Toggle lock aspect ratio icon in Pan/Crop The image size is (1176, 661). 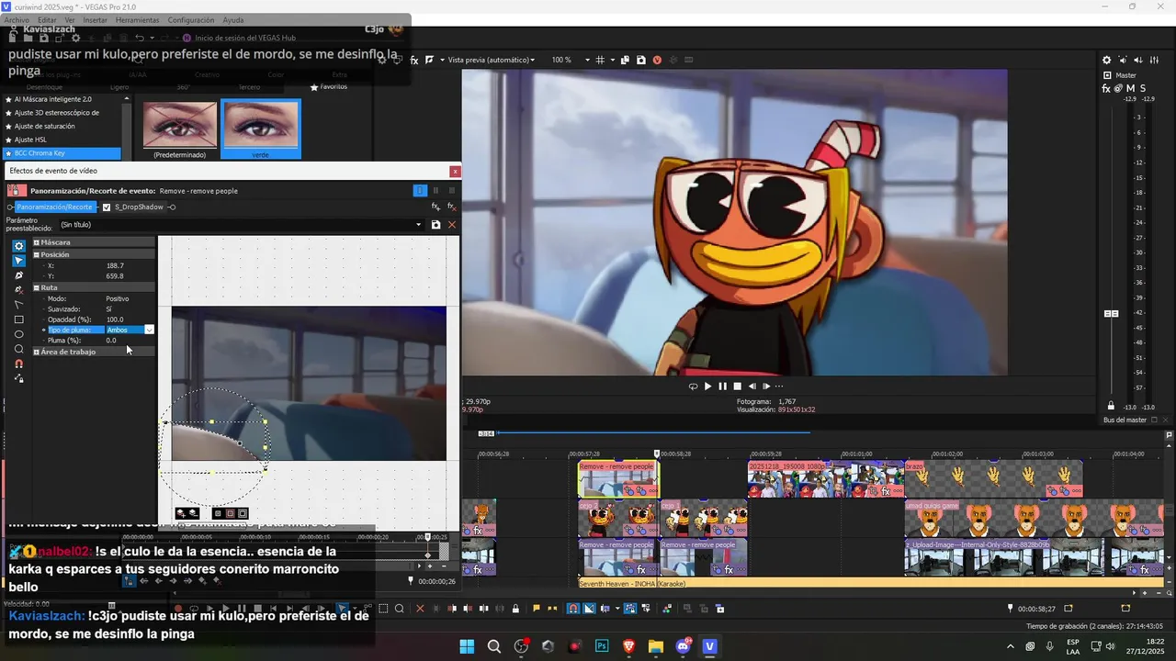[18, 378]
